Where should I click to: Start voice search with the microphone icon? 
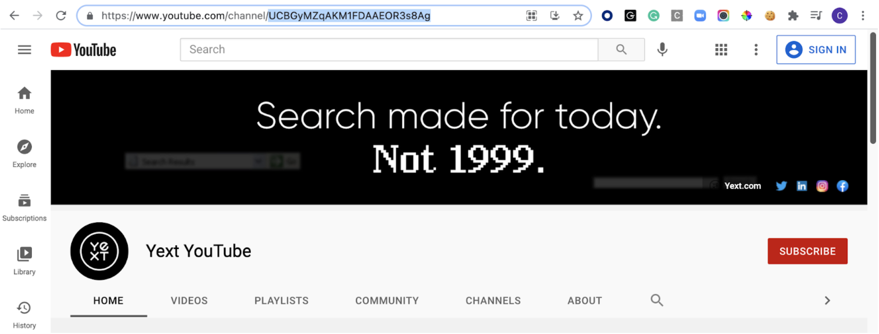[662, 50]
